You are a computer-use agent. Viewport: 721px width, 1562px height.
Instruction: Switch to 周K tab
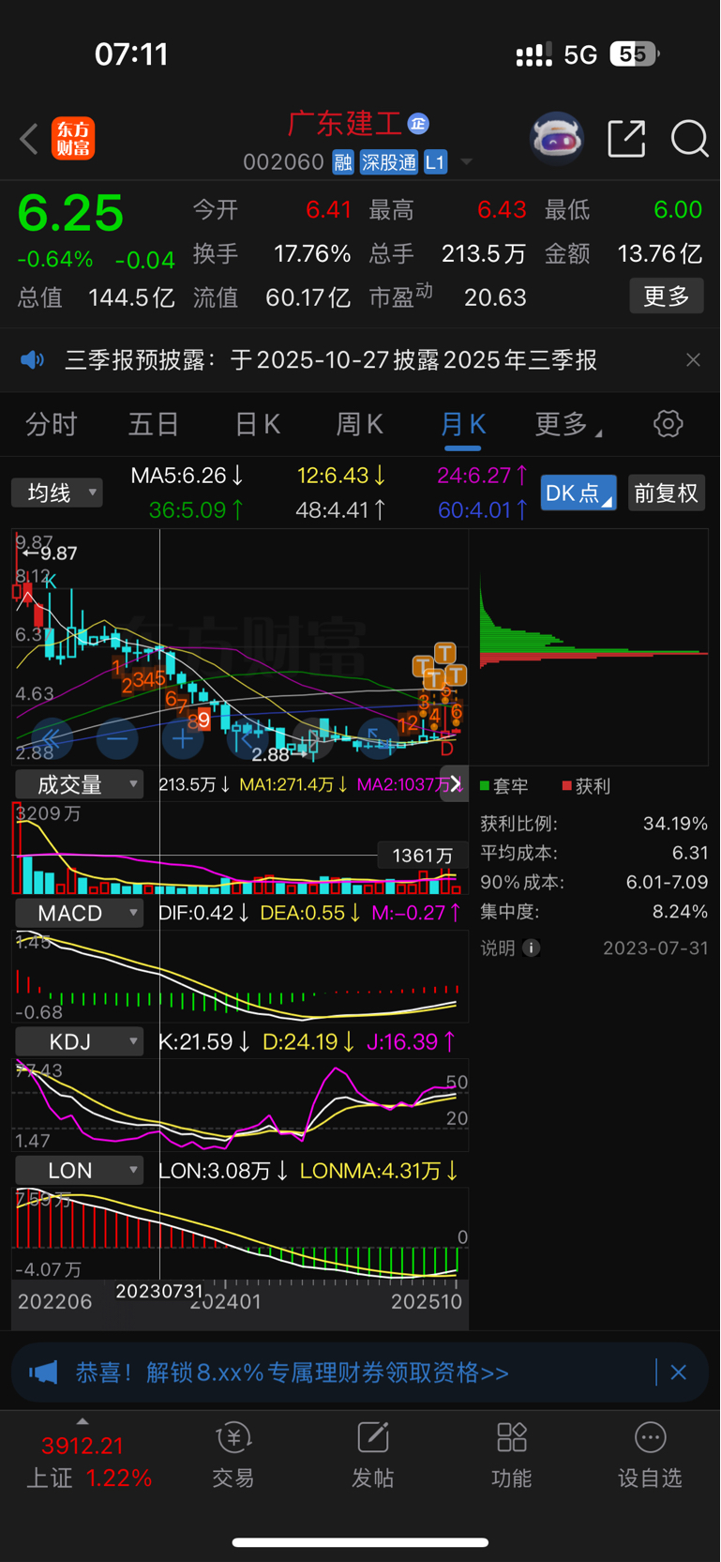tap(360, 424)
